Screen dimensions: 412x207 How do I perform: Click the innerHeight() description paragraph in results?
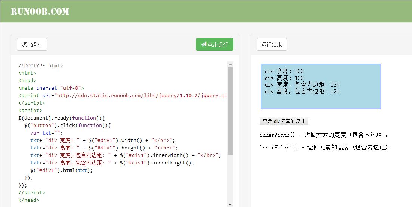[x=326, y=148]
